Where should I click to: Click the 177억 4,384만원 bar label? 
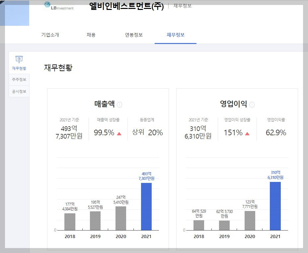[x=70, y=207]
